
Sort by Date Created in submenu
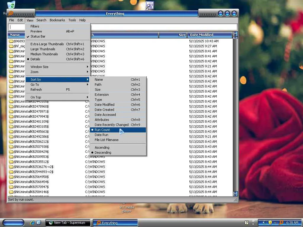tap(118, 110)
